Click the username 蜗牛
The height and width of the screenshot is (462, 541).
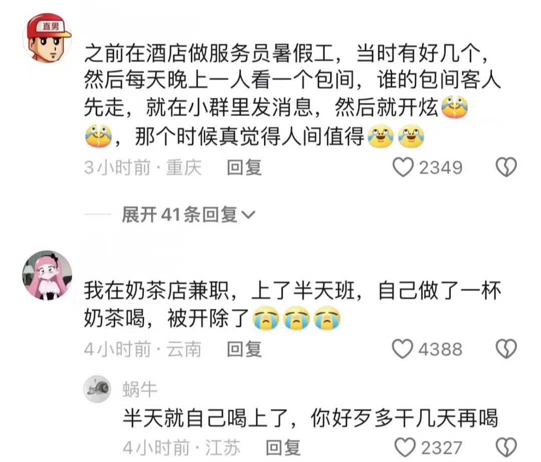tap(140, 389)
